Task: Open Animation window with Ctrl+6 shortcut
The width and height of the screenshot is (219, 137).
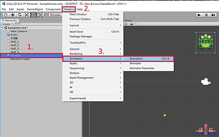Action: (148, 59)
